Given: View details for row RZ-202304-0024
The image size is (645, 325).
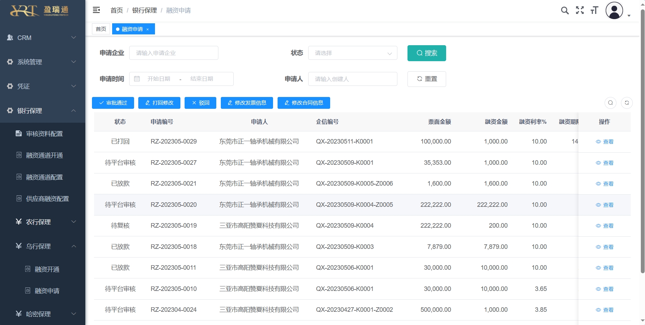Looking at the screenshot, I should coord(605,310).
